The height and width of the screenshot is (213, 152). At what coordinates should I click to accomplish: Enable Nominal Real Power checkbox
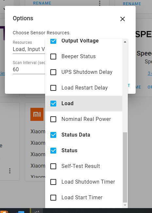click(53, 119)
